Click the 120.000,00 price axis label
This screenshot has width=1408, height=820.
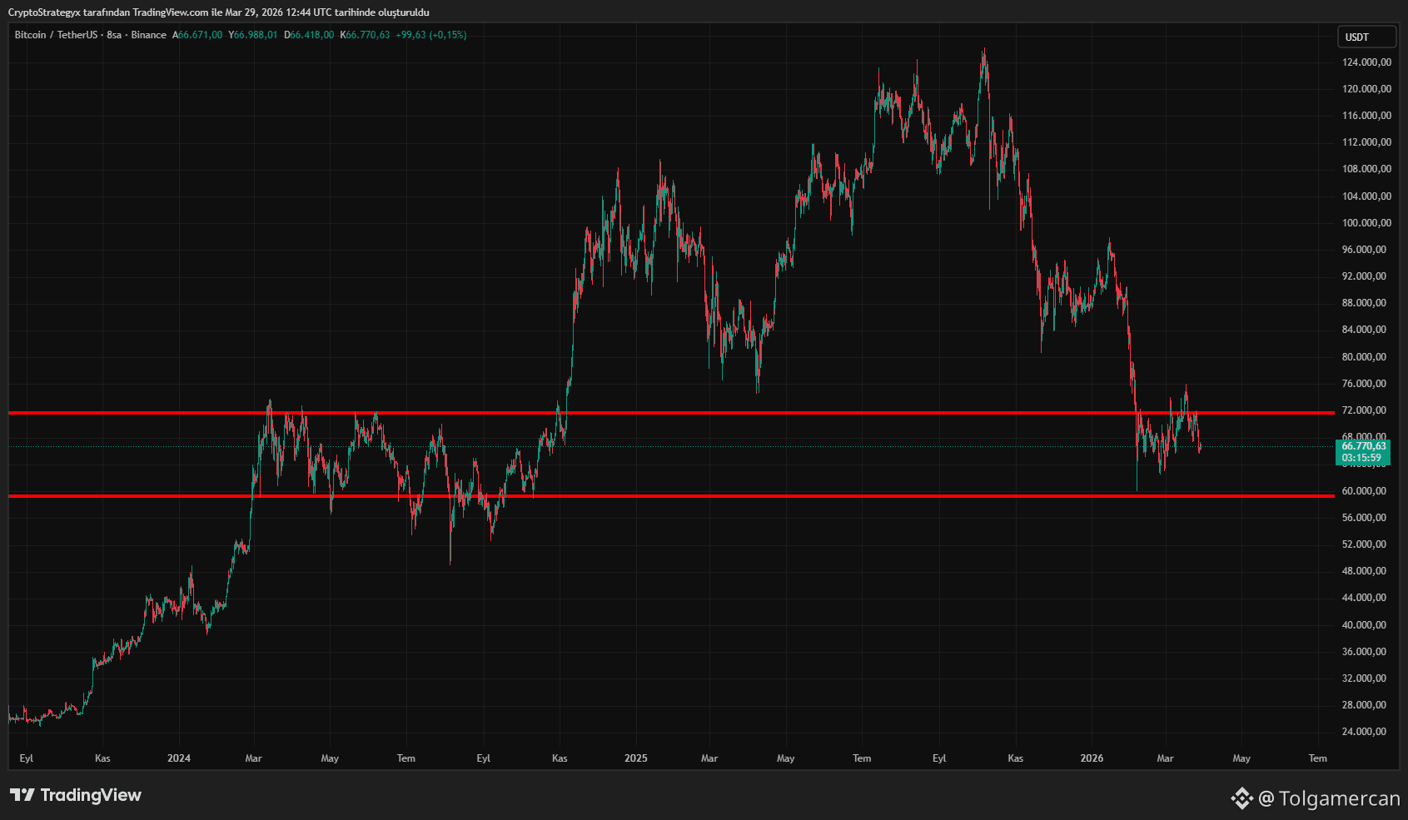click(1366, 89)
